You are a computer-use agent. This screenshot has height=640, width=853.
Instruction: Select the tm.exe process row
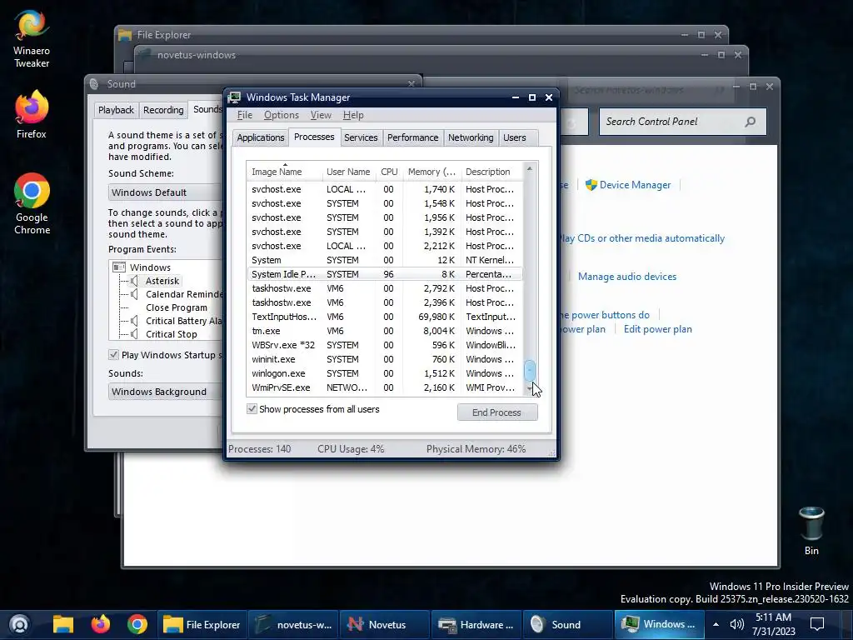[x=385, y=331]
